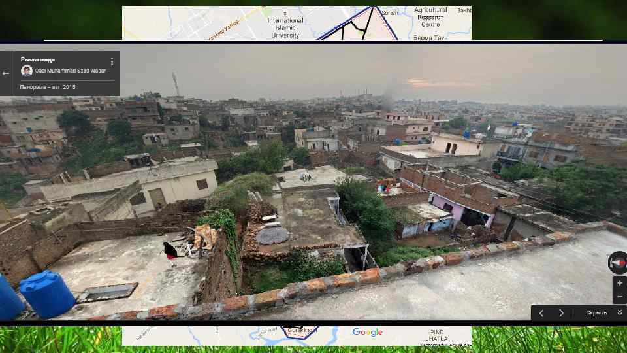Screen dimensions: 627x353
Task: Go back using the left arrow
Action: tap(6, 73)
